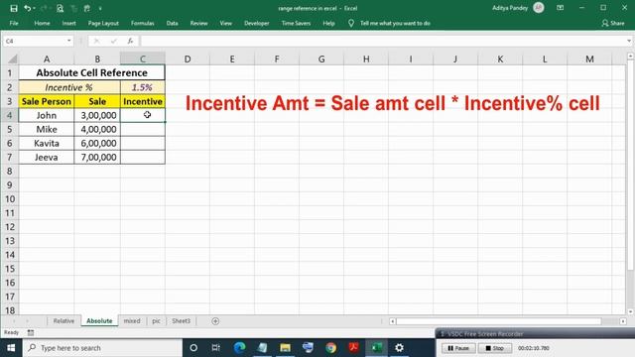
Task: Click the Tell me what you want to do box
Action: pos(395,24)
